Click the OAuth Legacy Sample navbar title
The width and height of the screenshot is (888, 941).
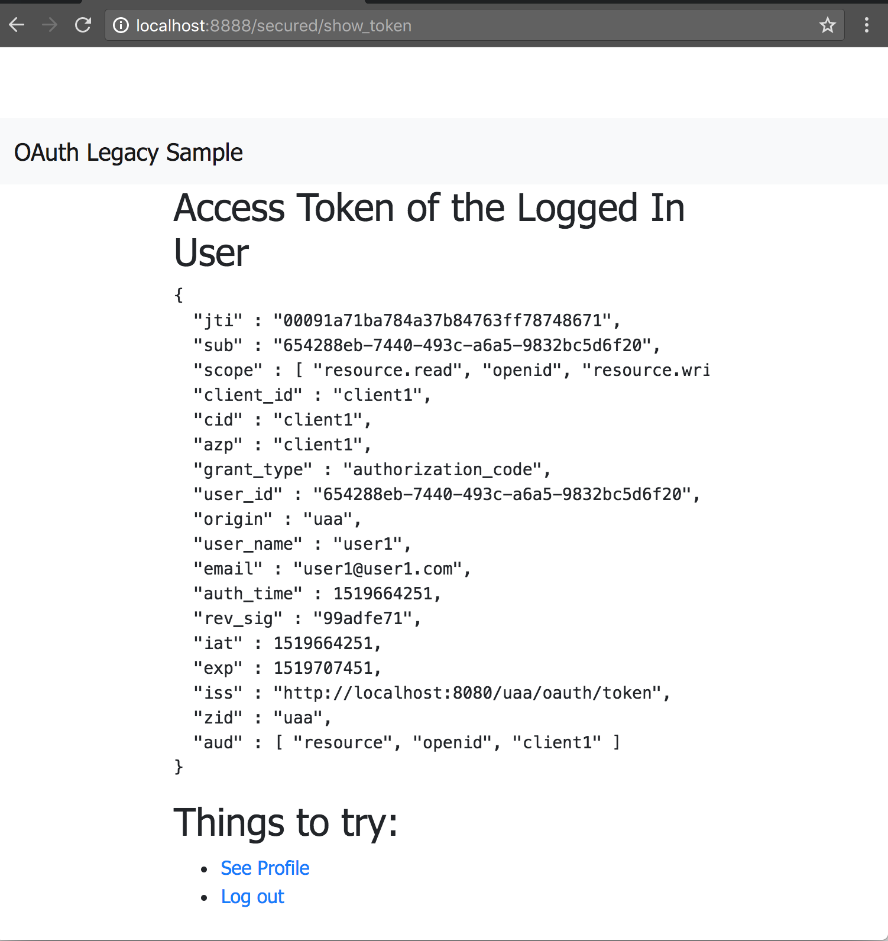(128, 152)
